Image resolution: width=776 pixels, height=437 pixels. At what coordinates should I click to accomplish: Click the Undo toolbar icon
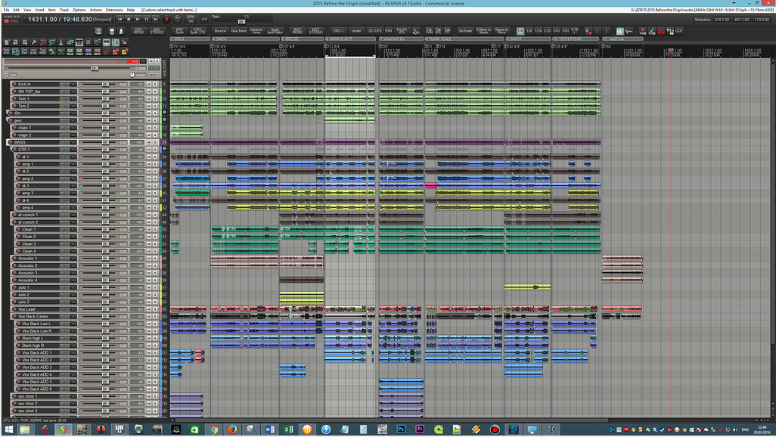pyautogui.click(x=43, y=42)
